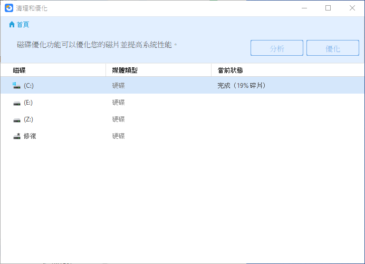Click the 完成 (19% 碎片) status text

(x=241, y=85)
